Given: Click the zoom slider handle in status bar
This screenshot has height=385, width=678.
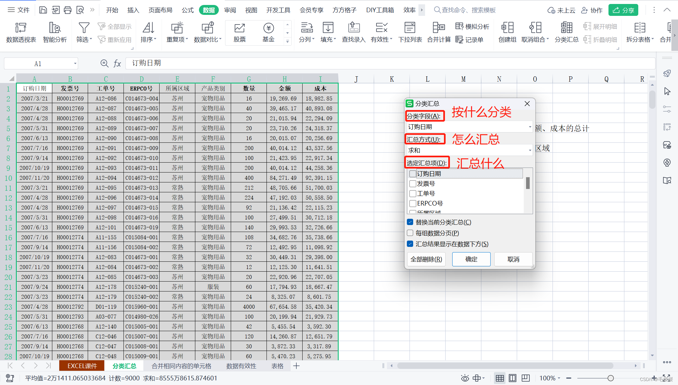Looking at the screenshot, I should coord(610,378).
